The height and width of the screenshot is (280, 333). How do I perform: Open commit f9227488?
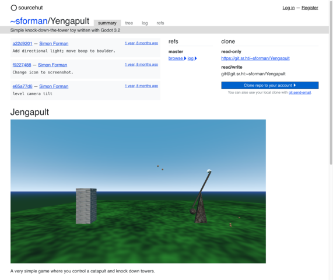pos(22,65)
